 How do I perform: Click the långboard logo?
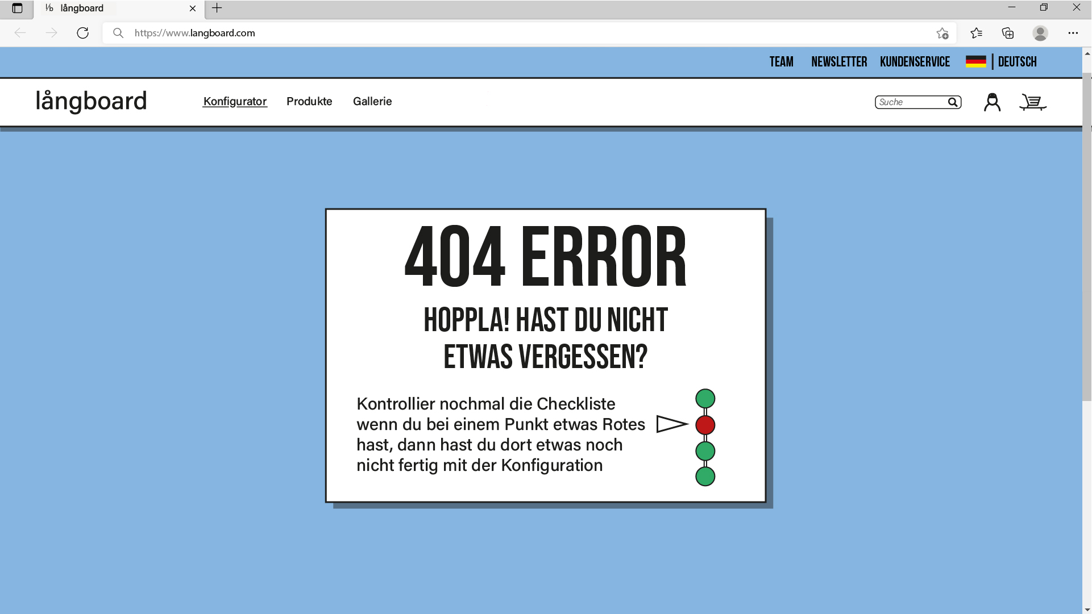pyautogui.click(x=91, y=102)
